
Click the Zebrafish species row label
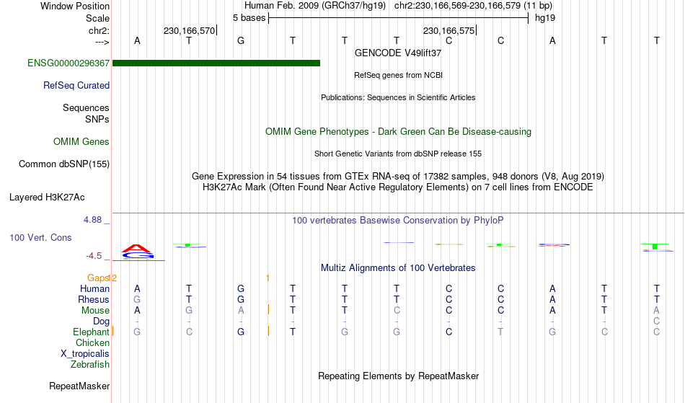click(x=90, y=365)
